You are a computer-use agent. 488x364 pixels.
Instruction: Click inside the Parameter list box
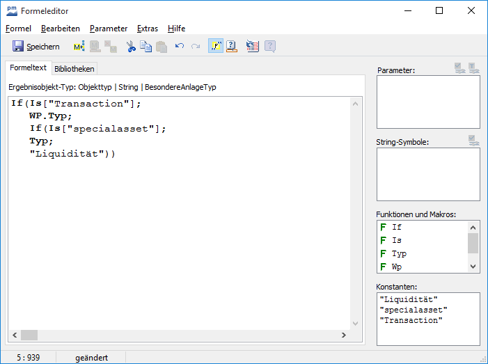427,102
